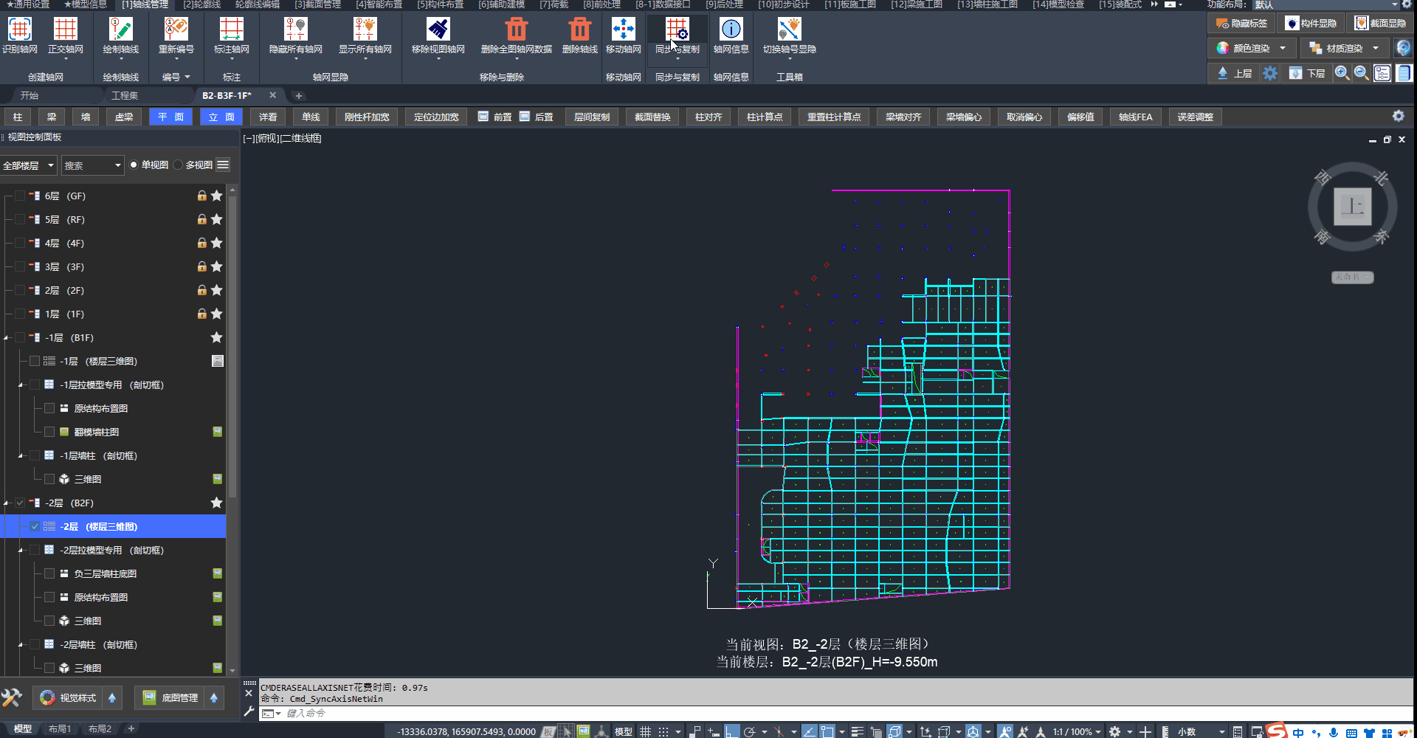The height and width of the screenshot is (738, 1417).
Task: Click the 识别轴网 icon in ribbon
Action: coord(20,30)
